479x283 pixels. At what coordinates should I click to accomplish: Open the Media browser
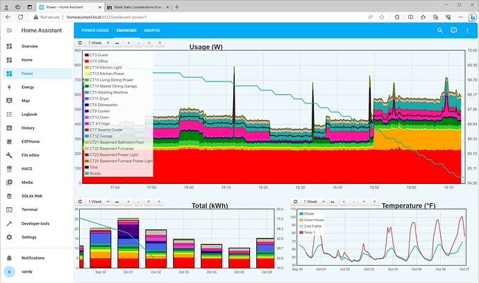(x=37, y=182)
